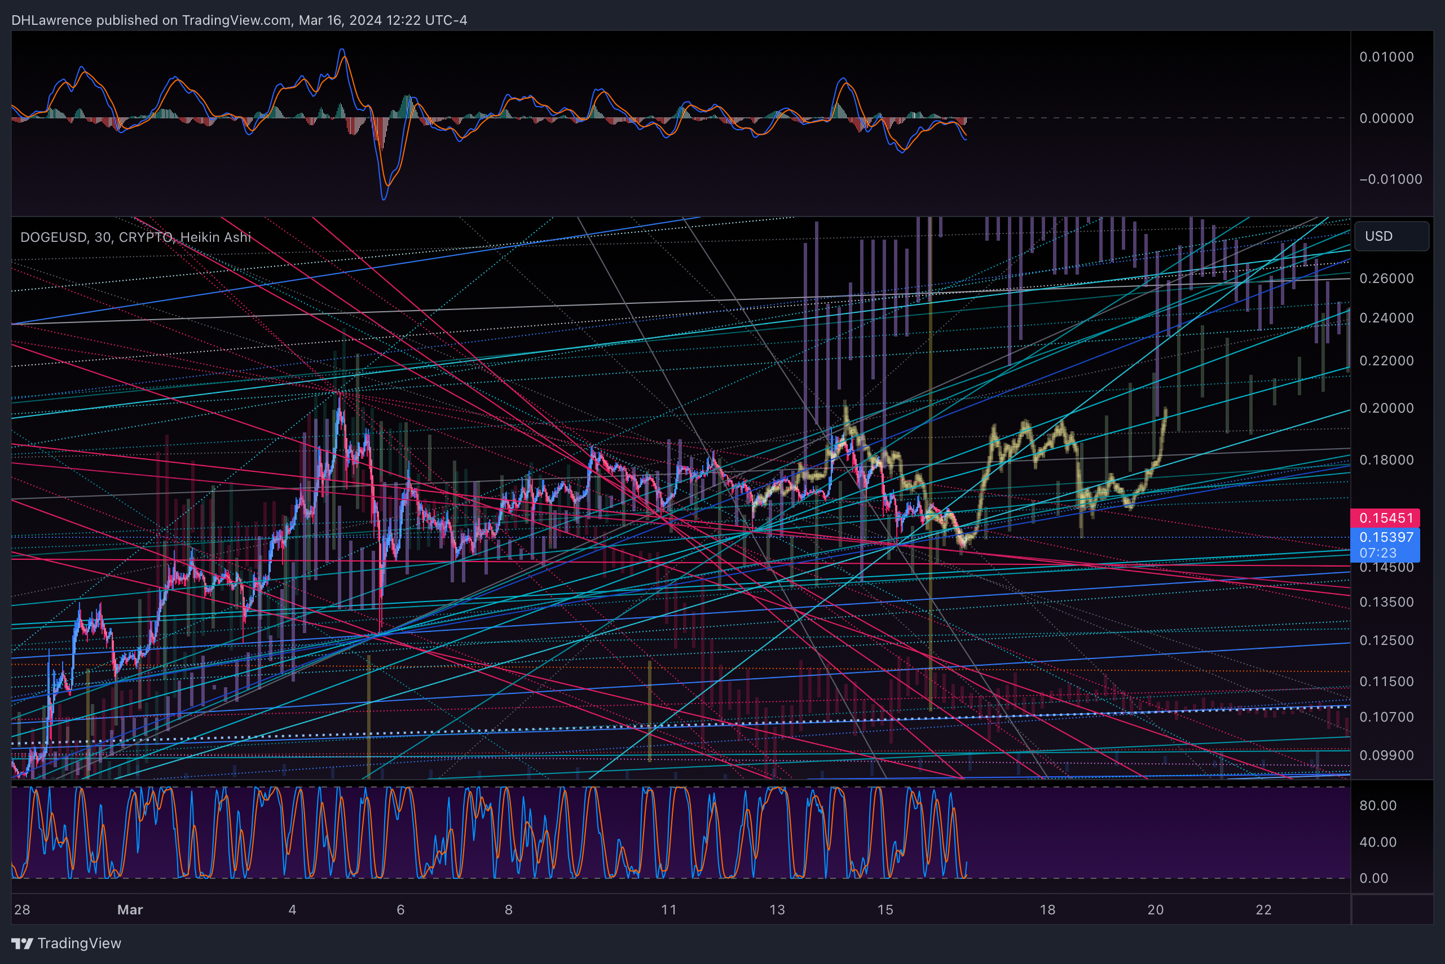Screen dimensions: 1445x964
Task: Click the 0.20000 price axis label
Action: tap(1386, 408)
